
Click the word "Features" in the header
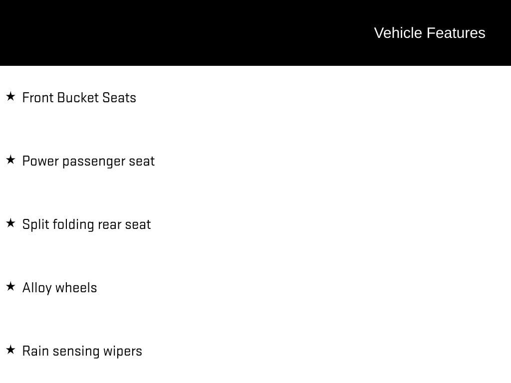[x=456, y=33]
